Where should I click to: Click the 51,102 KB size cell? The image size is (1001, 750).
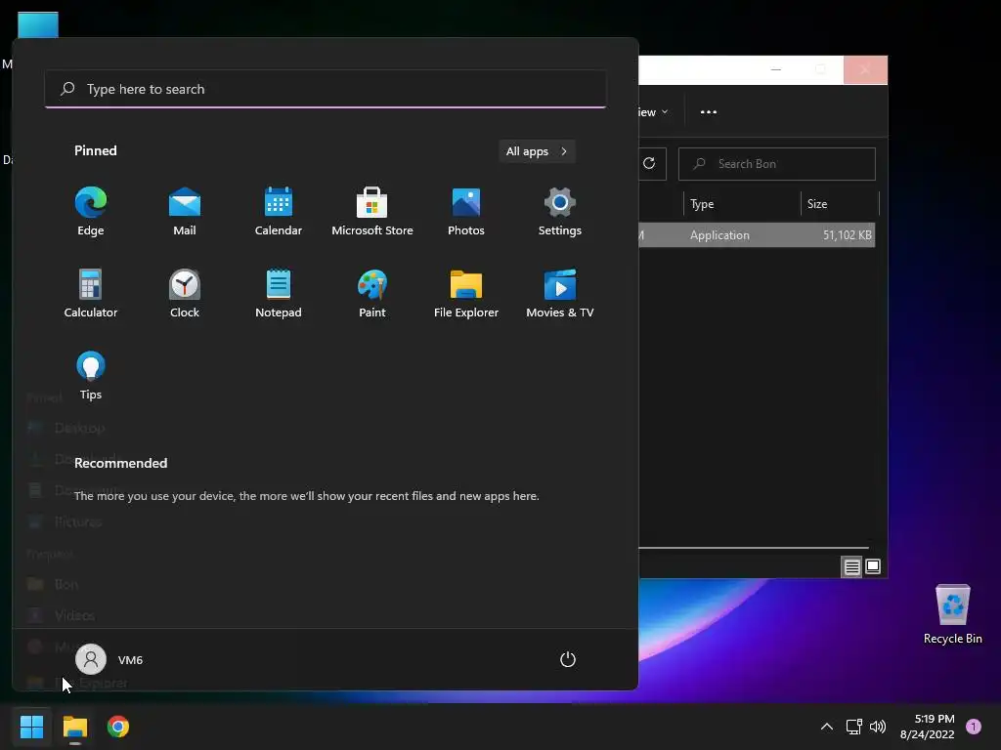point(848,234)
